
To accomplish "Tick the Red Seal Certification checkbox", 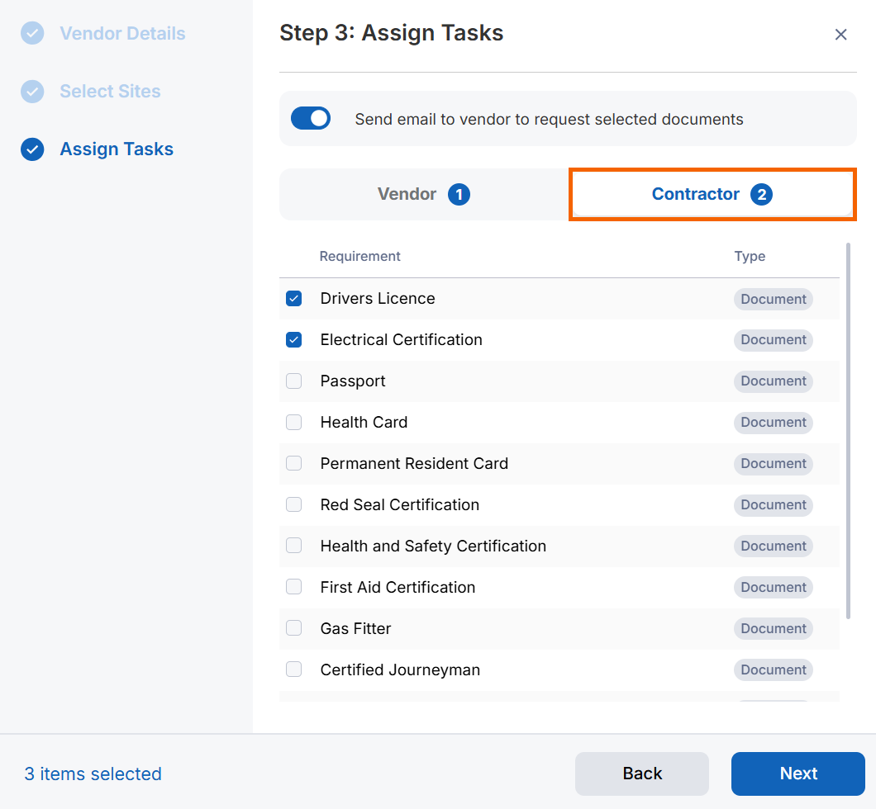I will (294, 505).
